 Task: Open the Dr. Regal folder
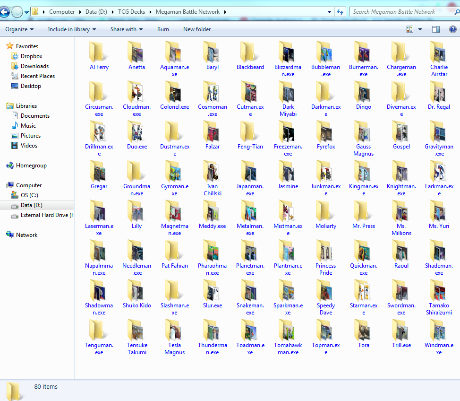[439, 96]
